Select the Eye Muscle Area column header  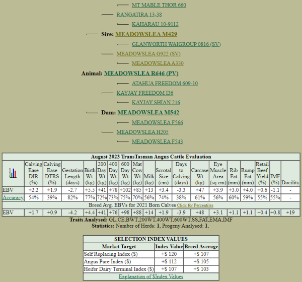[x=218, y=173]
